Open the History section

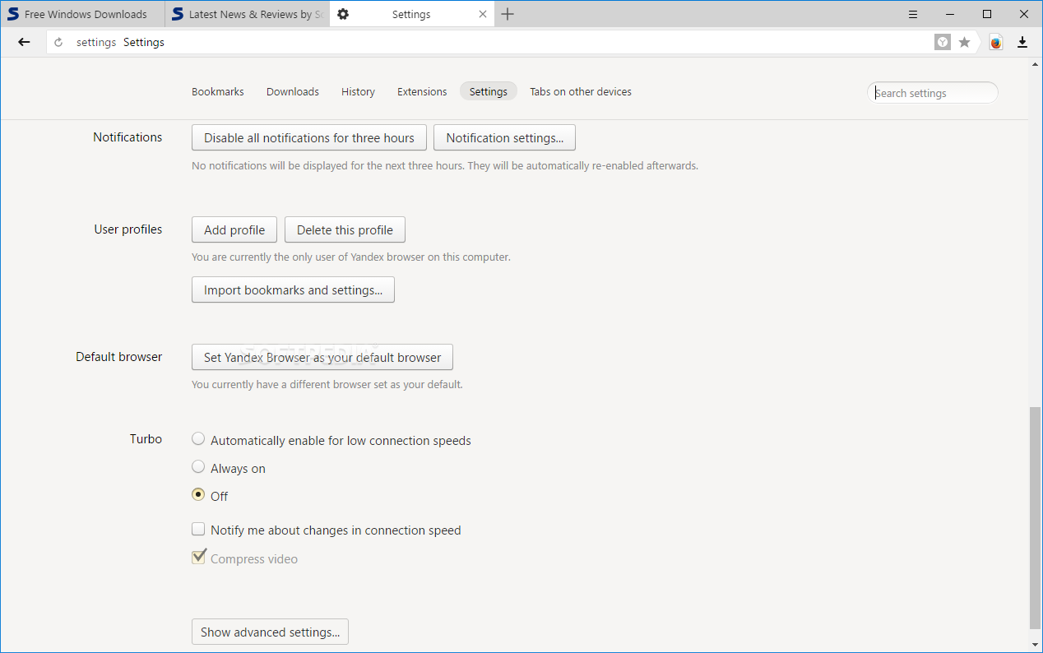(358, 91)
